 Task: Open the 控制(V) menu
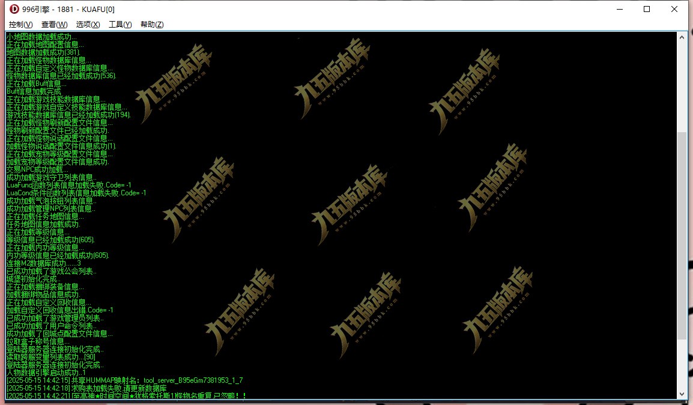click(21, 24)
